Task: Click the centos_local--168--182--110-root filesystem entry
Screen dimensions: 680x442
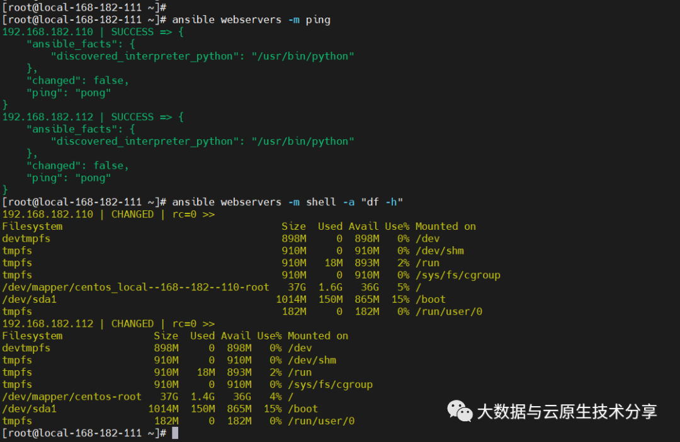Action: [x=135, y=287]
